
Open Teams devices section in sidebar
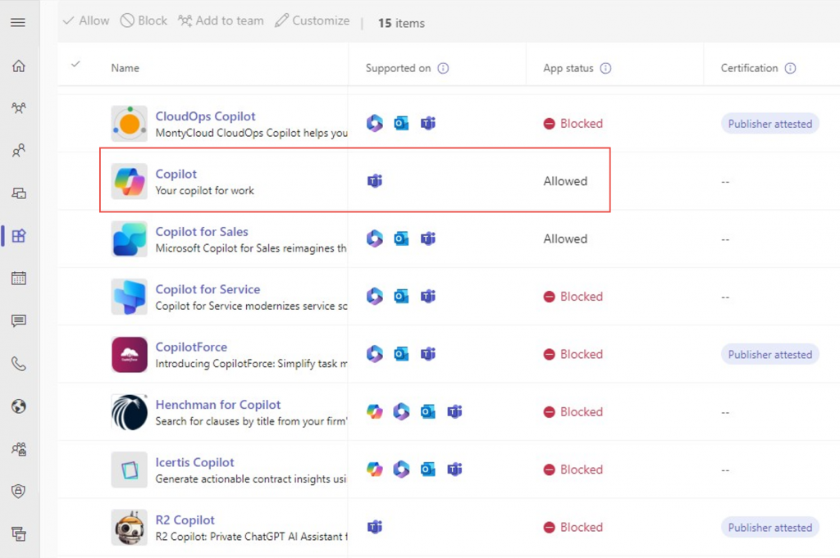tap(19, 193)
